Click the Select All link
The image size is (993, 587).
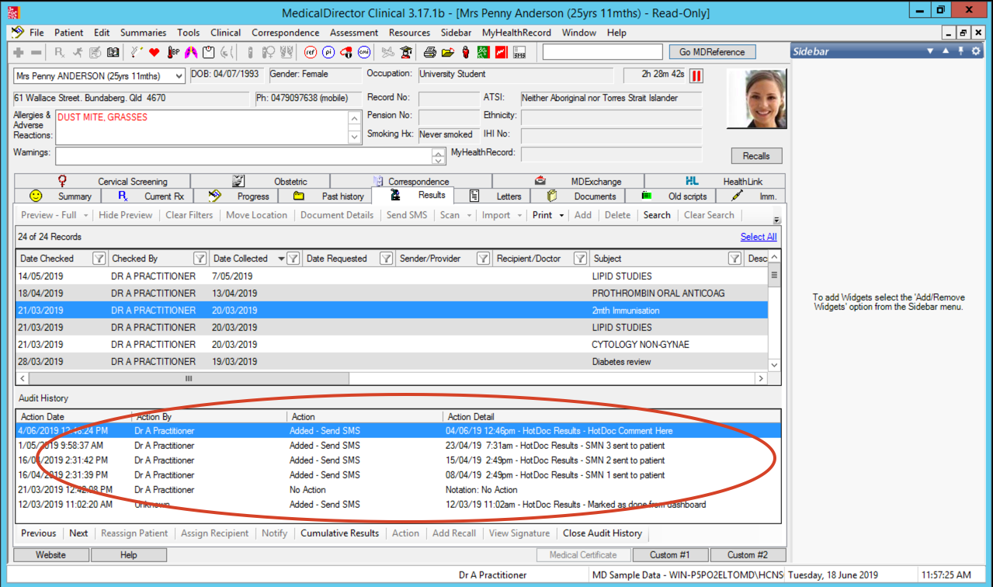759,237
